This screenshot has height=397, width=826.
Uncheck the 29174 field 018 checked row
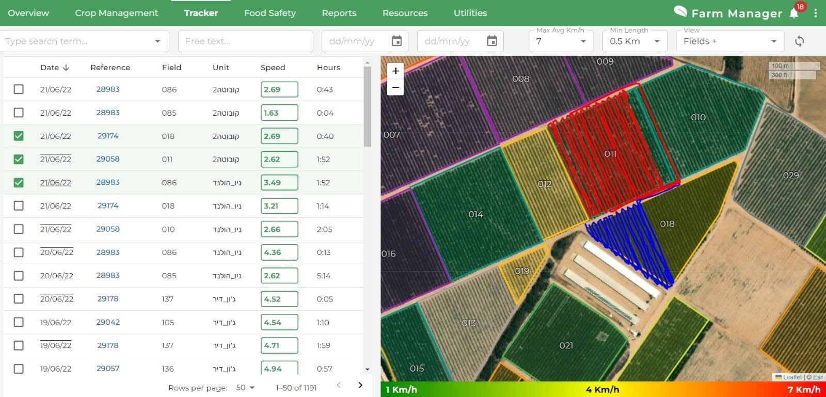tap(19, 136)
